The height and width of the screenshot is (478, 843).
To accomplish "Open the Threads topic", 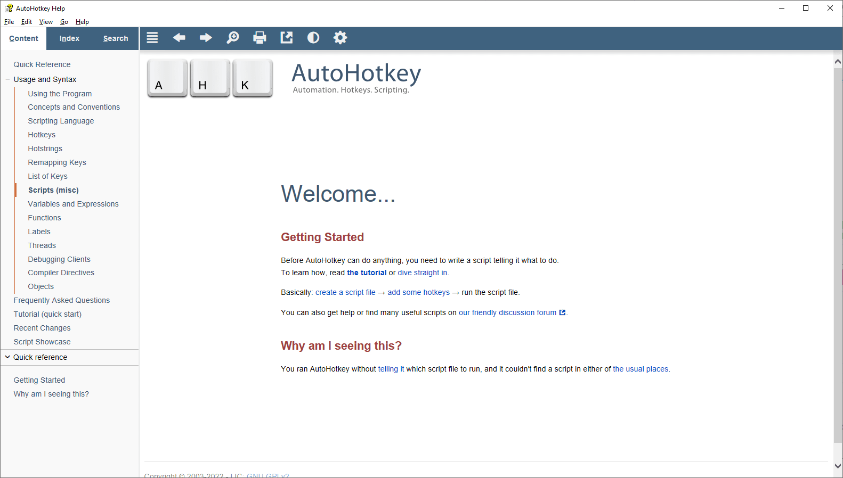I will [x=42, y=245].
